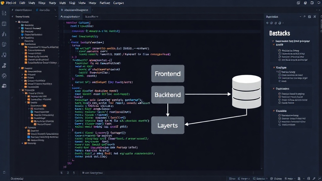Click the orange app logo in the menu bar
This screenshot has height=181, width=322.
(3, 3)
